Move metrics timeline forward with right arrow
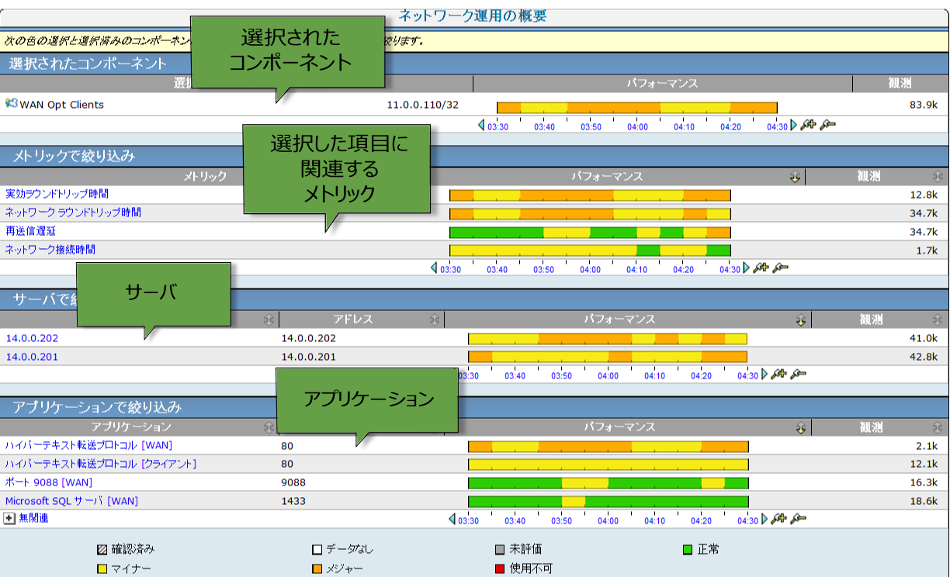The height and width of the screenshot is (577, 950). pos(747,268)
